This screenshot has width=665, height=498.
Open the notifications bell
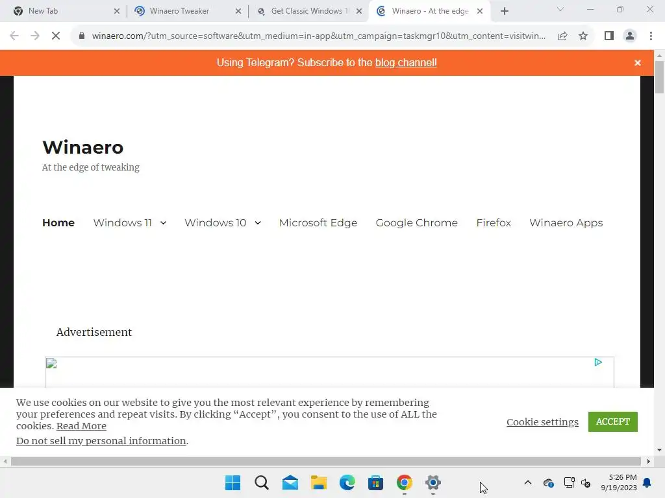tap(647, 482)
